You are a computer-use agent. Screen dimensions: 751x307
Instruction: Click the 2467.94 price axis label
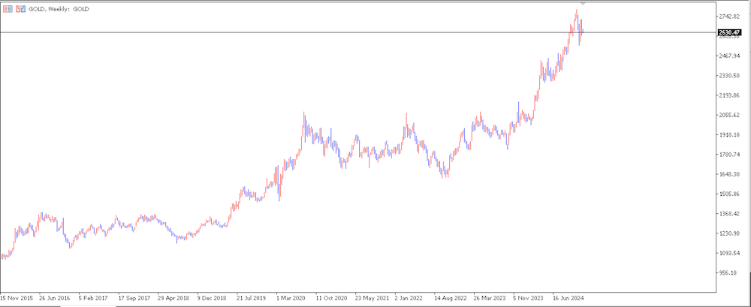(x=730, y=56)
